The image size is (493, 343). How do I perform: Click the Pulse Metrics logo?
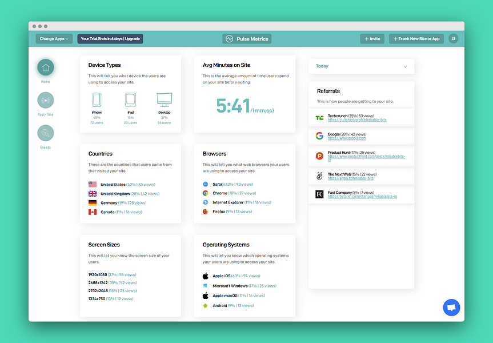[248, 38]
